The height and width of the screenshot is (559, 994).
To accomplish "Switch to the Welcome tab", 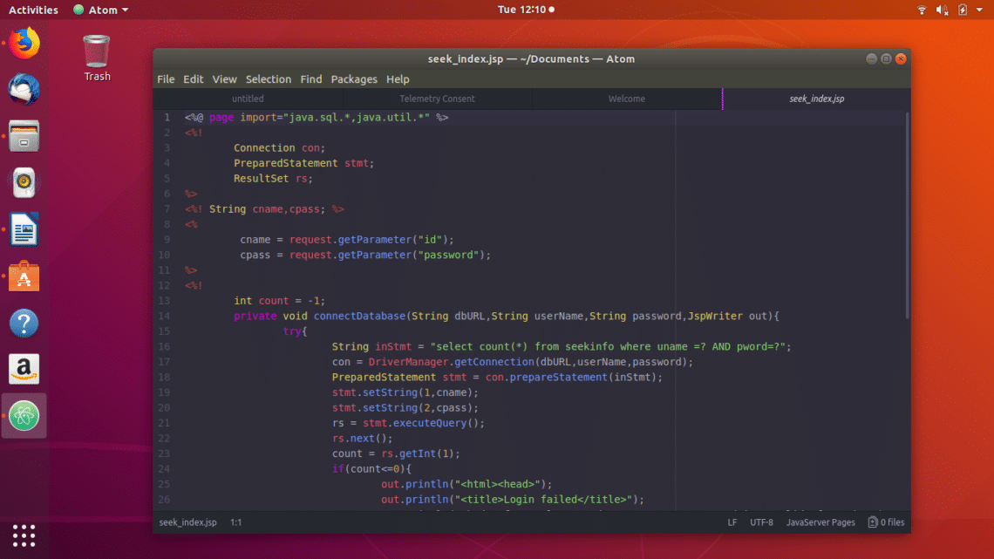I will (x=626, y=99).
